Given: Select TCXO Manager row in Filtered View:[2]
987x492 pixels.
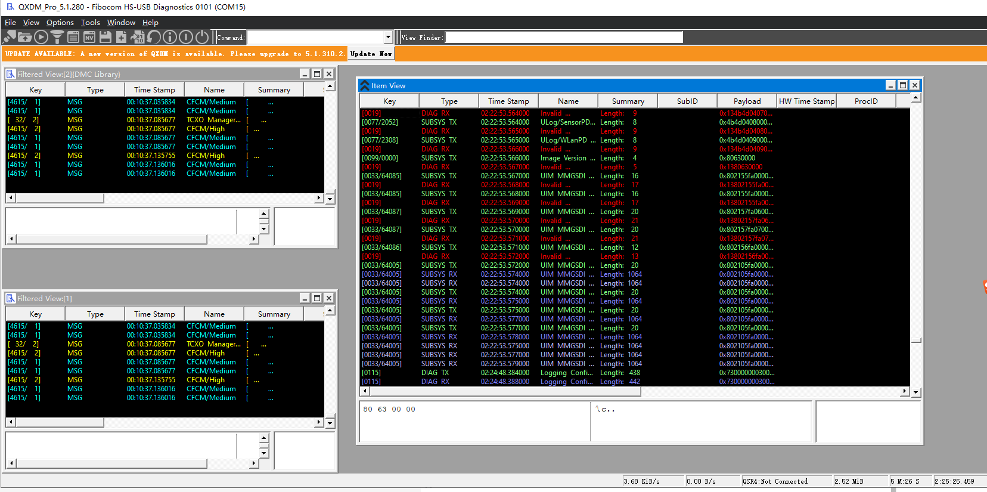Looking at the screenshot, I should pyautogui.click(x=165, y=120).
